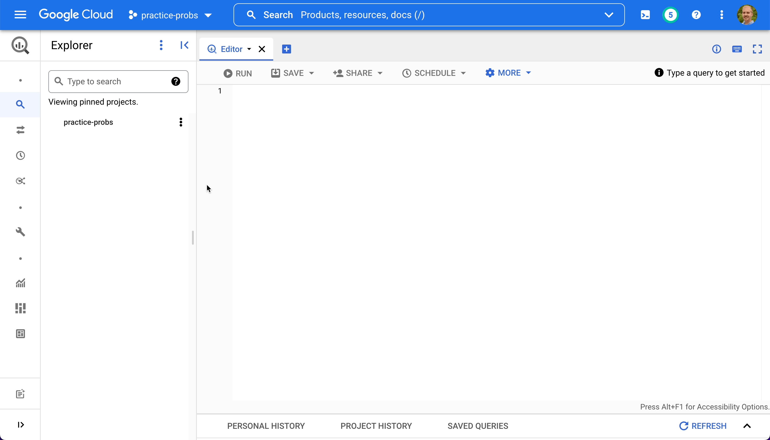Image resolution: width=770 pixels, height=440 pixels.
Task: Open notifications badge showing 5
Action: 671,15
